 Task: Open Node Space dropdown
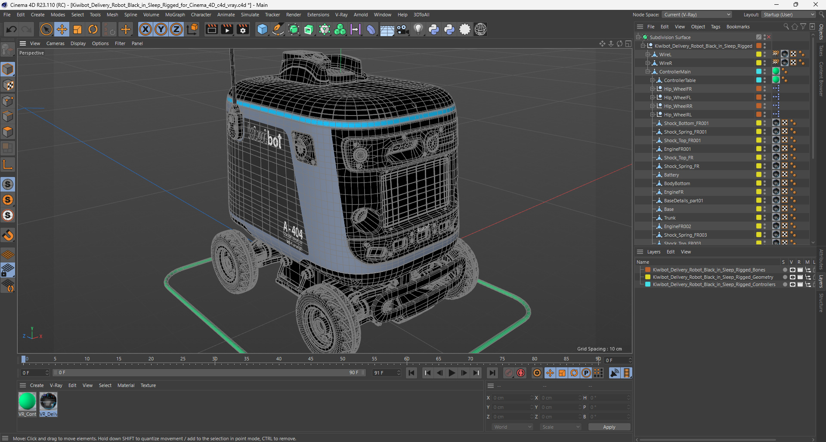(696, 15)
